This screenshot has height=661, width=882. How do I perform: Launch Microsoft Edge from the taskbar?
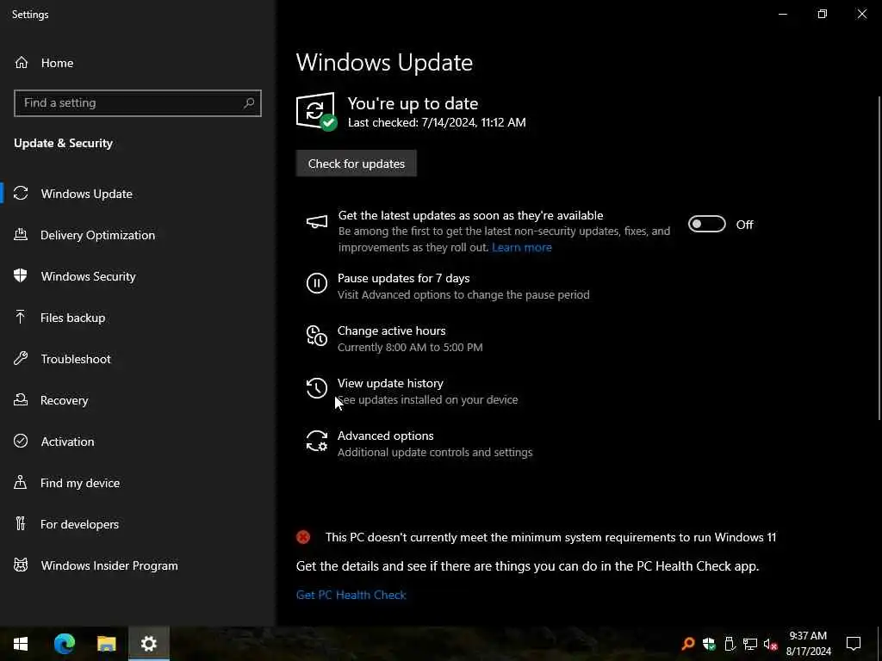coord(64,644)
